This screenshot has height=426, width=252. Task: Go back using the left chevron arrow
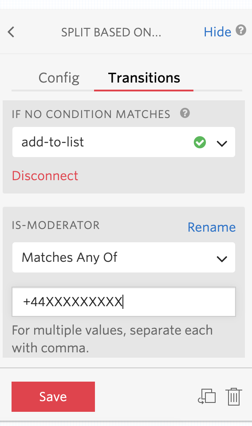point(11,32)
